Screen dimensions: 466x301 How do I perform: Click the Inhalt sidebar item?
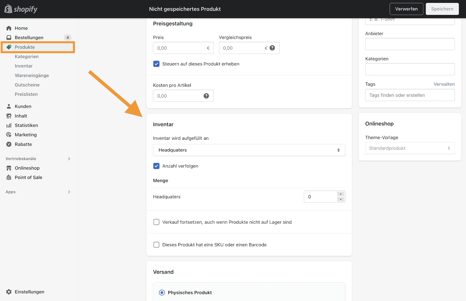[21, 116]
